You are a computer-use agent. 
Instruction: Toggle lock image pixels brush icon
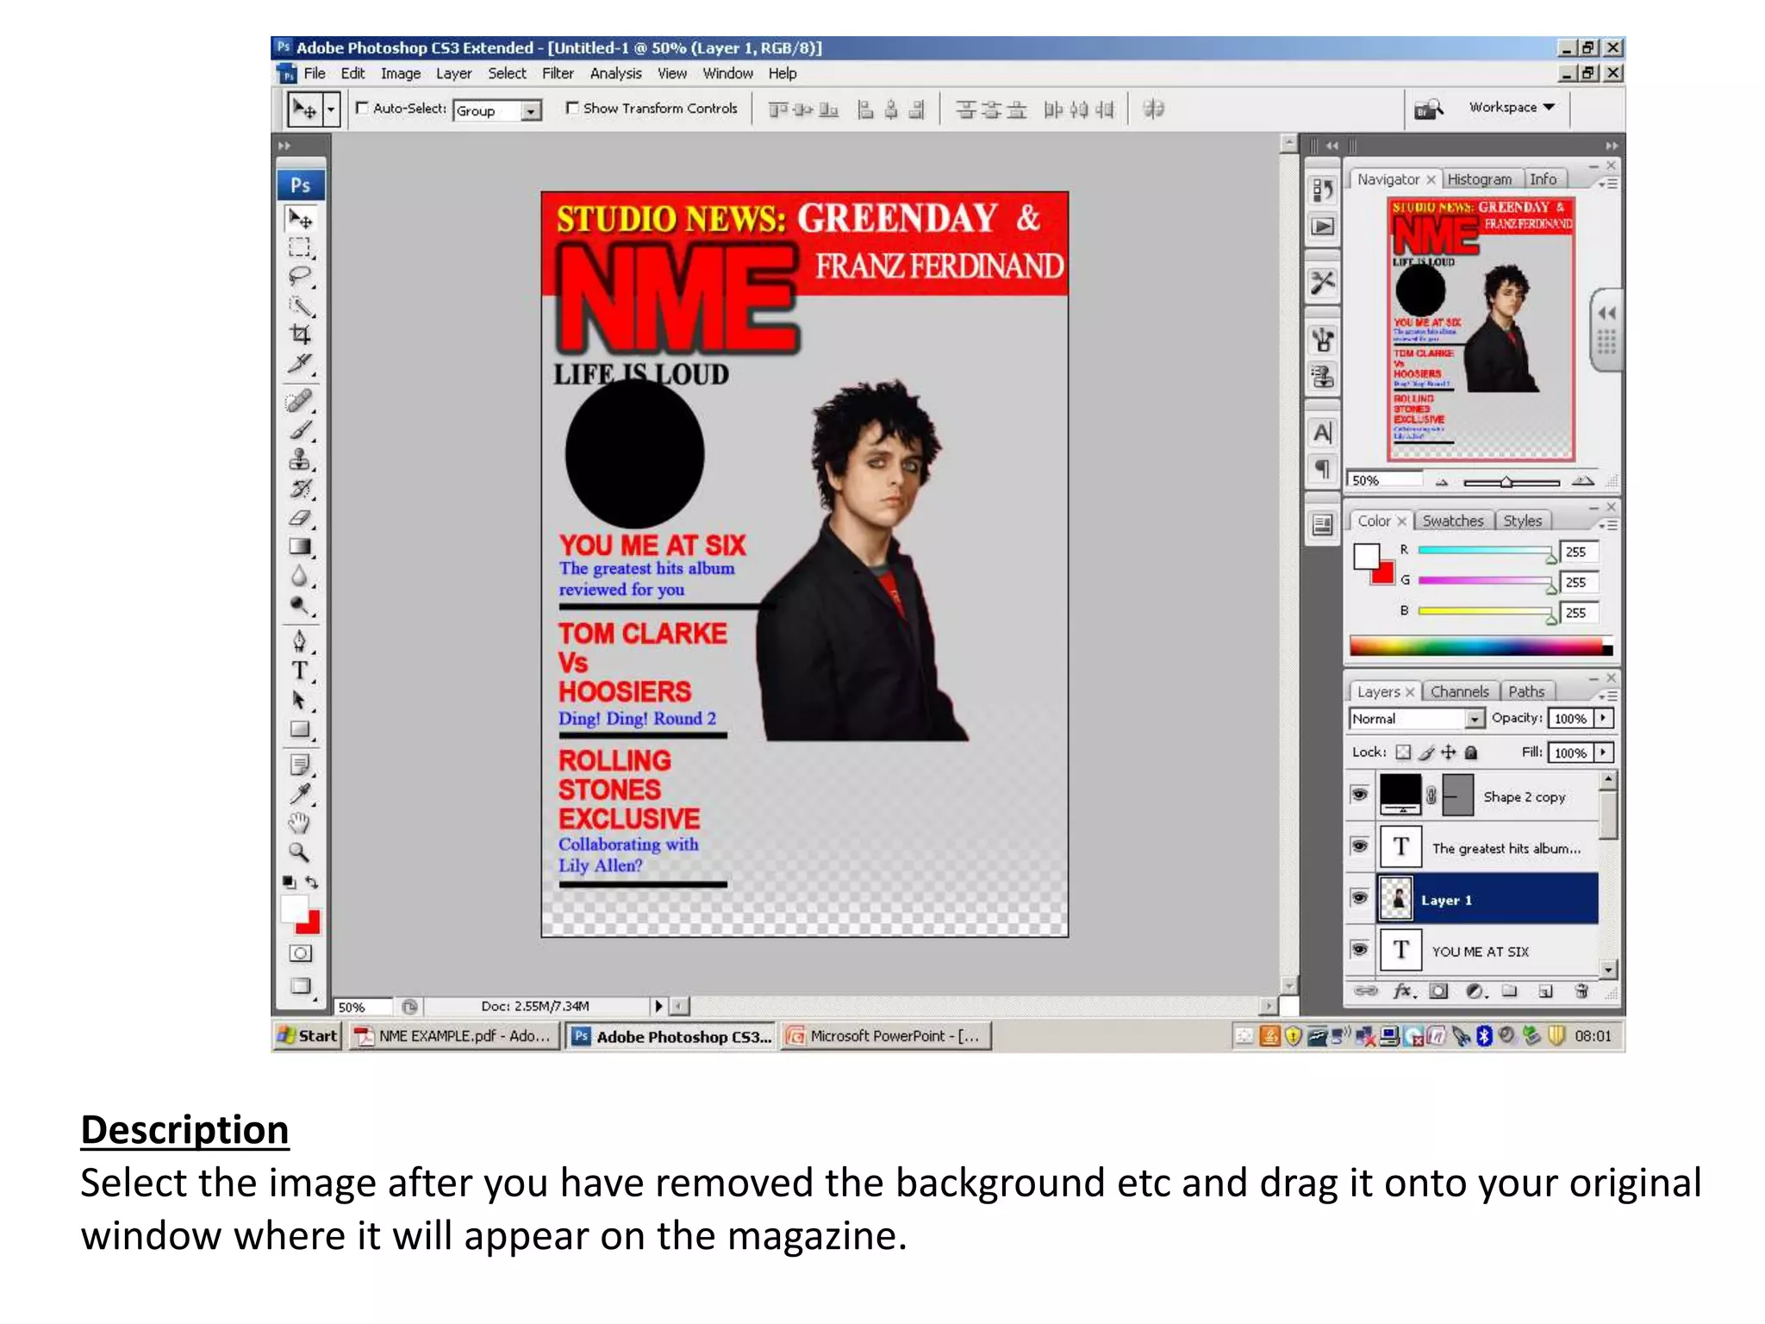click(1427, 753)
